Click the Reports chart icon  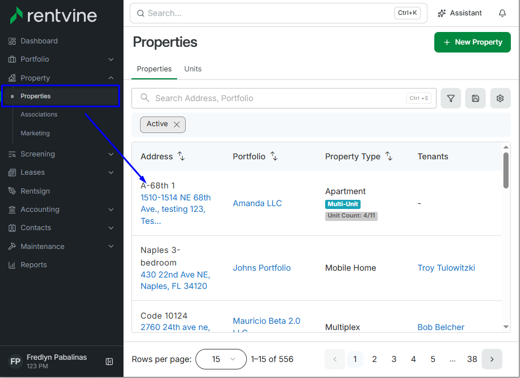pos(12,265)
